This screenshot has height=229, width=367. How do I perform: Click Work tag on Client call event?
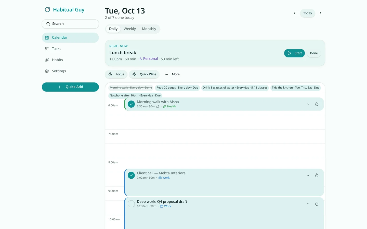point(164,178)
